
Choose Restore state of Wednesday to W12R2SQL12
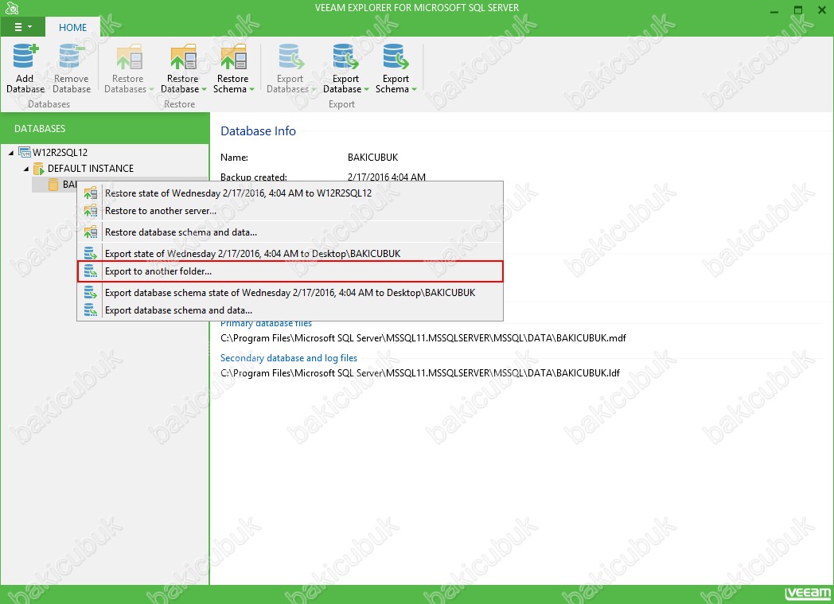tap(290, 193)
